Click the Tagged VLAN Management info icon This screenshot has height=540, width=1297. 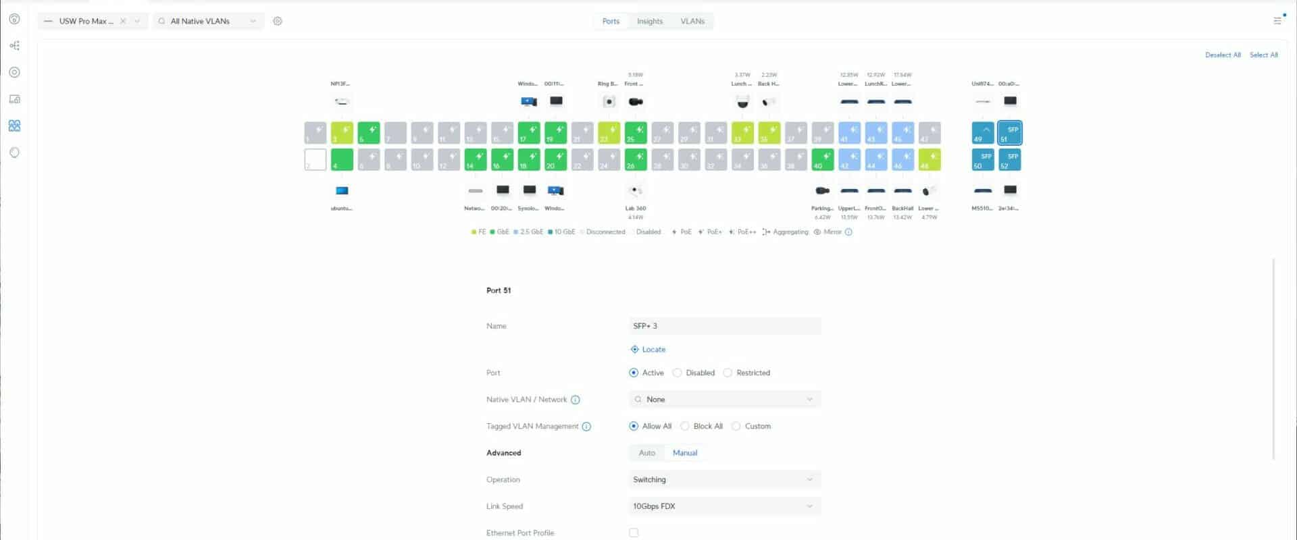(x=586, y=427)
